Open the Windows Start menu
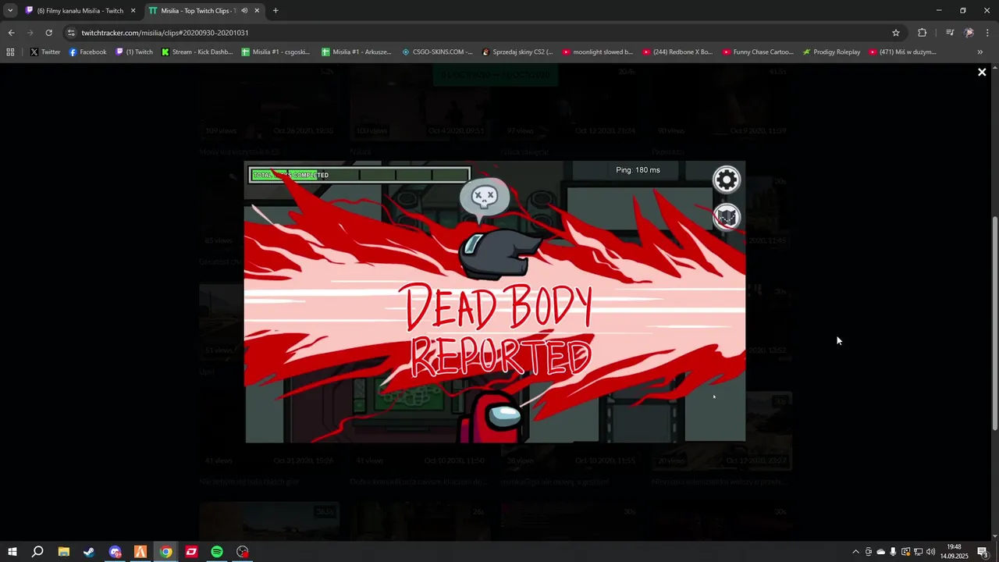Screen dimensions: 999x562 click(x=12, y=552)
